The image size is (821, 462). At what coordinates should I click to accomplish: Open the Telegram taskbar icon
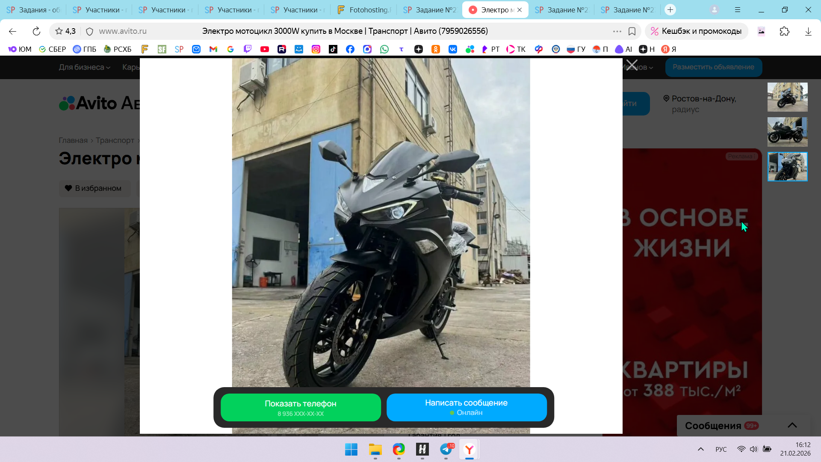click(x=446, y=449)
